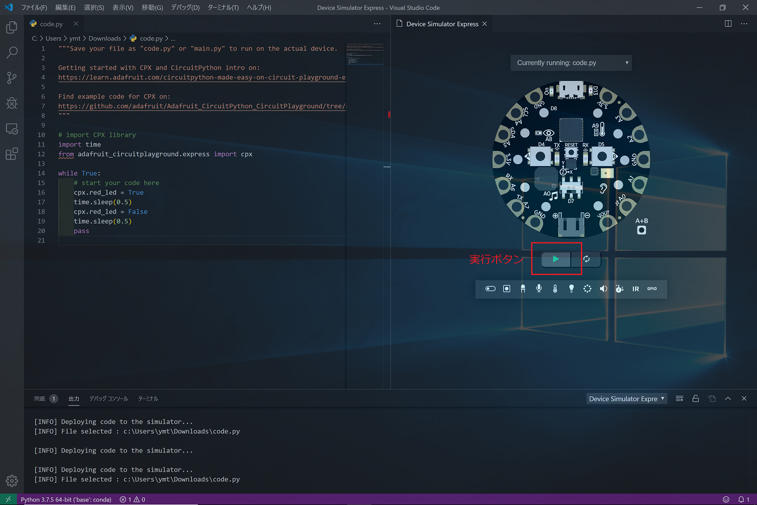Close the bottom output panel
This screenshot has width=757, height=505.
(x=744, y=398)
